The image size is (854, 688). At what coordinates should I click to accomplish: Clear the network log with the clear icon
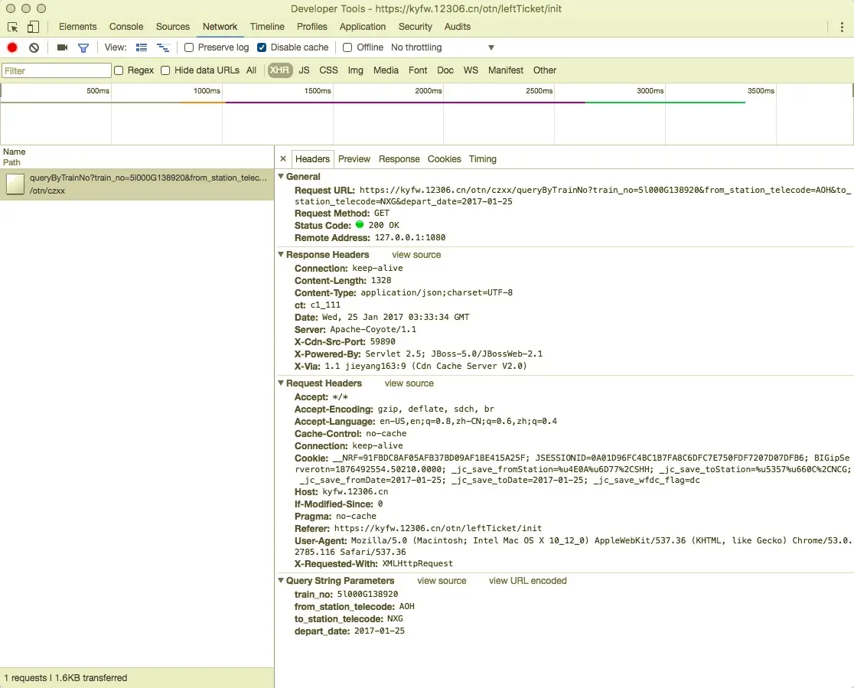click(34, 47)
